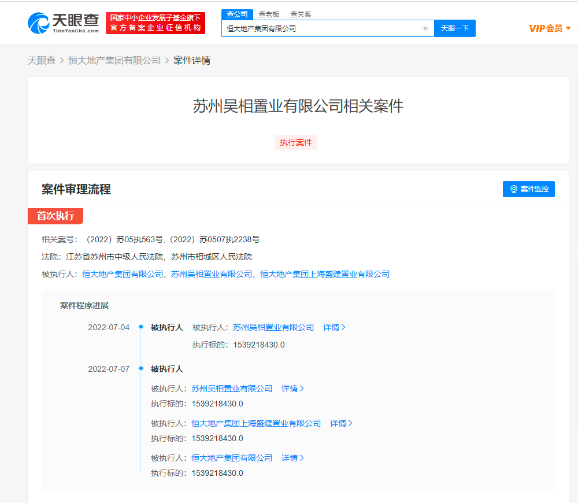Expand 详情 for 恒大地产集团有限公司 under 2022-07-07
Viewport: 578px width, 503px height.
click(292, 458)
